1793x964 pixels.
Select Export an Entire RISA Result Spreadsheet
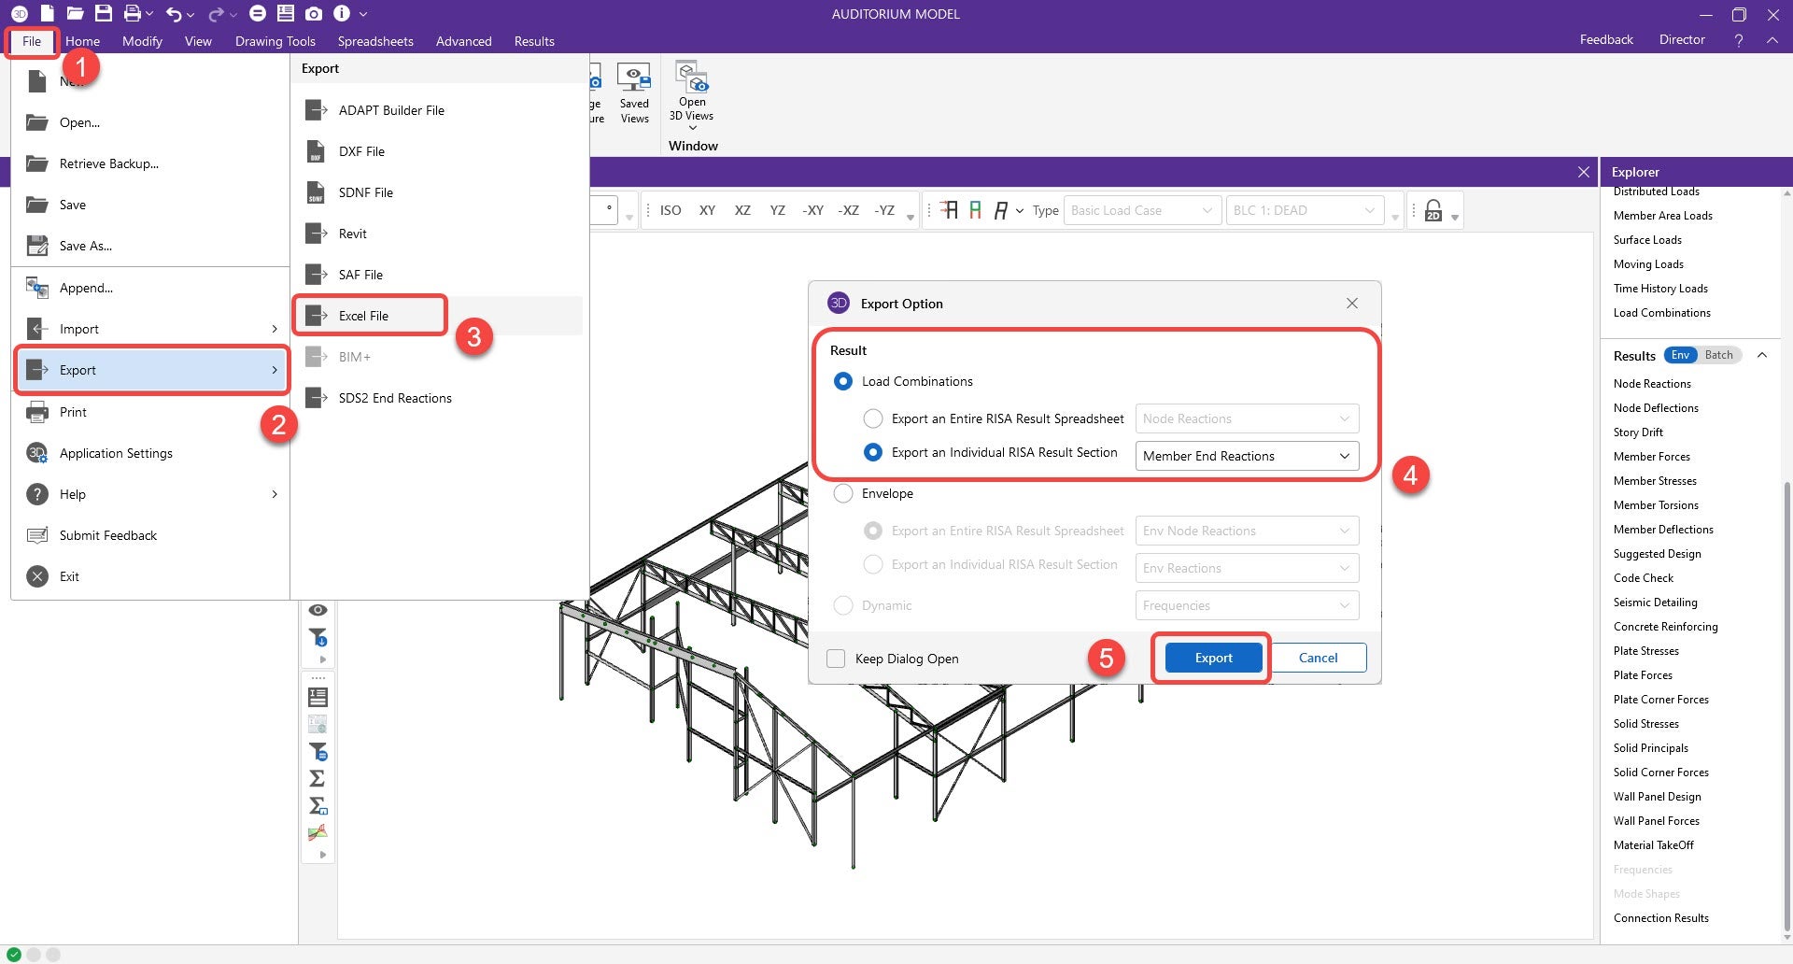coord(873,418)
